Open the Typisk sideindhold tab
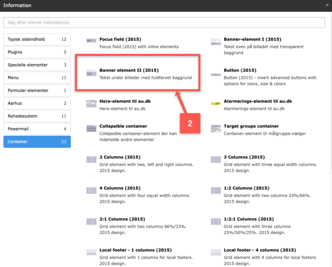This screenshot has width=332, height=267. point(37,40)
